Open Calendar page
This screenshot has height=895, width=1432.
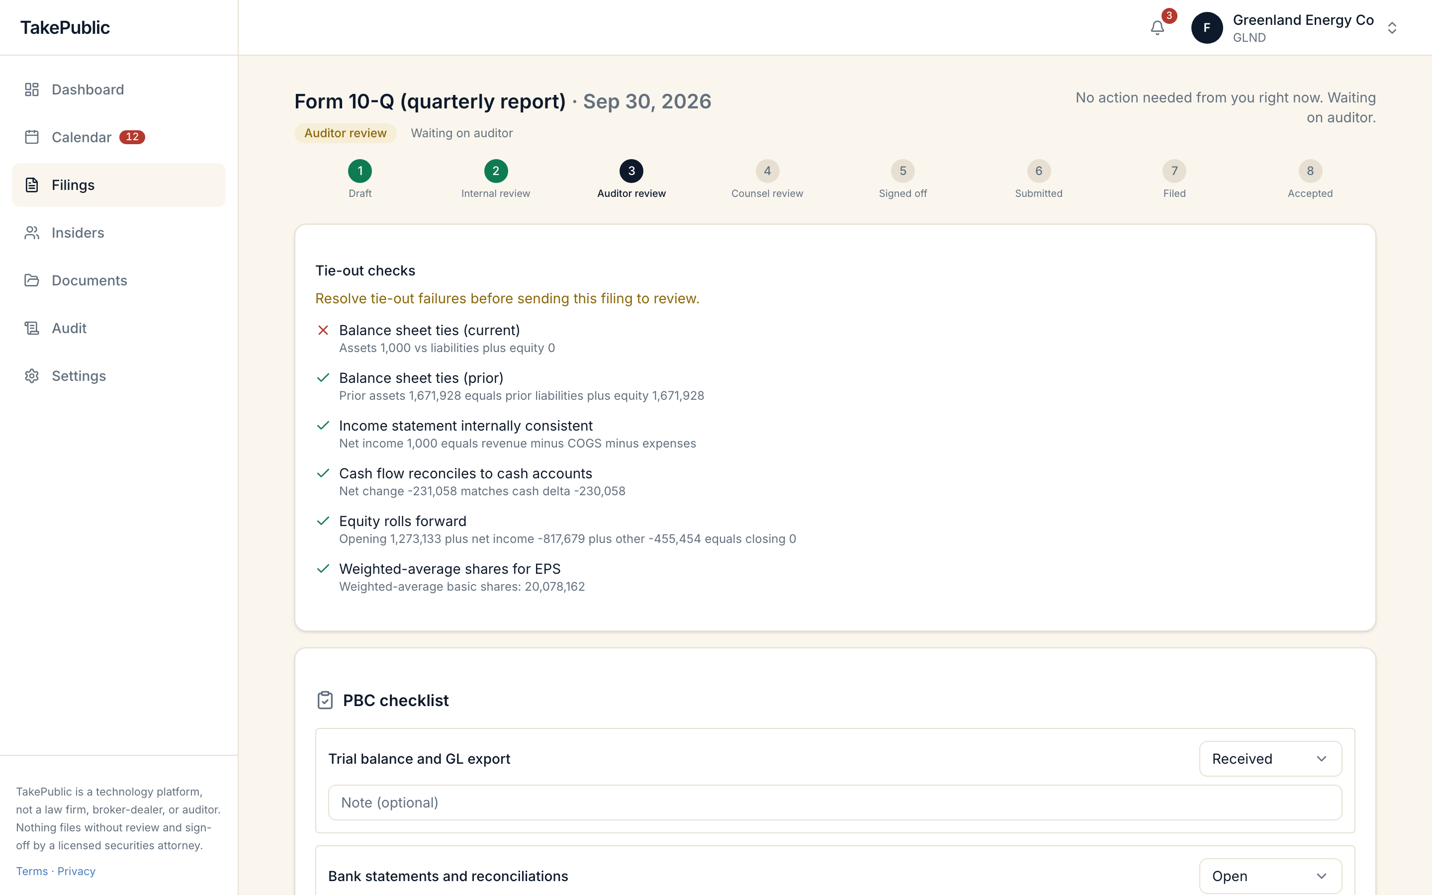tap(118, 137)
